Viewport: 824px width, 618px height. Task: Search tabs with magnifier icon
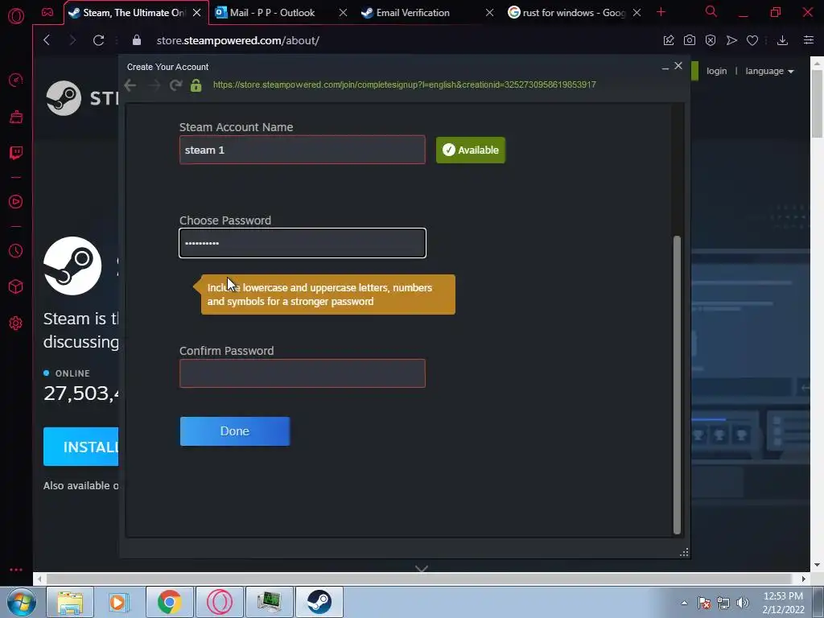point(711,11)
